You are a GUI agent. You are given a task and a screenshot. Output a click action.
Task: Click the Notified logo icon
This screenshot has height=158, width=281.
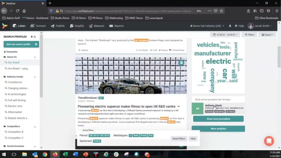pyautogui.click(x=5, y=26)
